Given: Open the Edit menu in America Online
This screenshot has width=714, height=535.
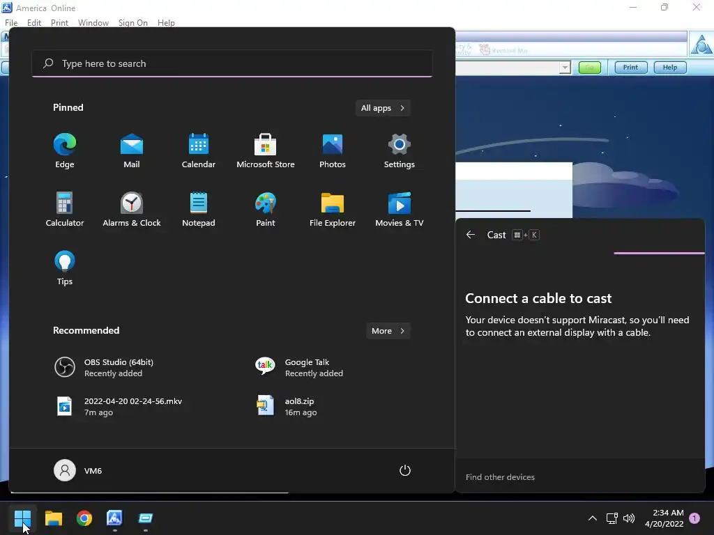Looking at the screenshot, I should [x=34, y=23].
